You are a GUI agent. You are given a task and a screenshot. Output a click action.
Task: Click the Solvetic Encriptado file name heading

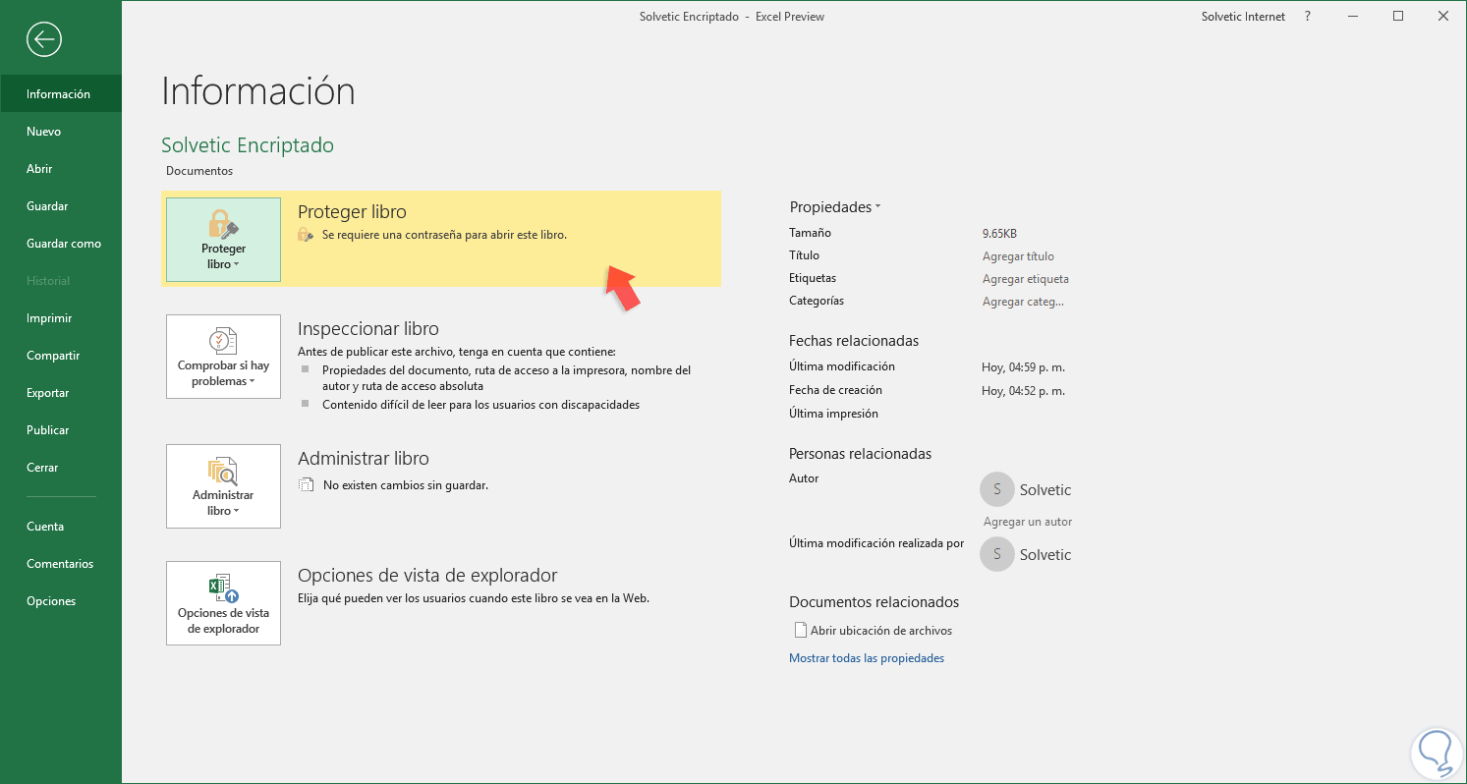coord(248,145)
